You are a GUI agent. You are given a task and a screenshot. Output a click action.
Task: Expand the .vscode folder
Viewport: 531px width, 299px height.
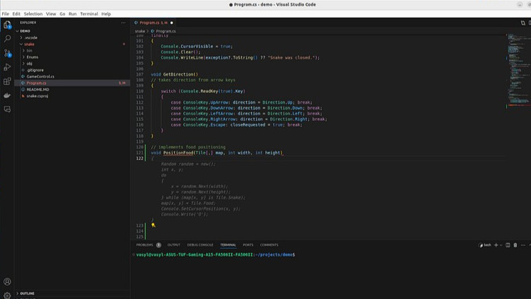click(30, 37)
